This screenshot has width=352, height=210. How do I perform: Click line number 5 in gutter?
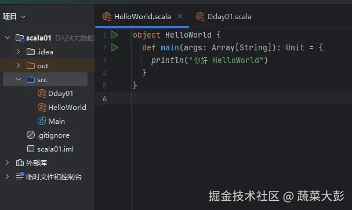[x=104, y=86]
